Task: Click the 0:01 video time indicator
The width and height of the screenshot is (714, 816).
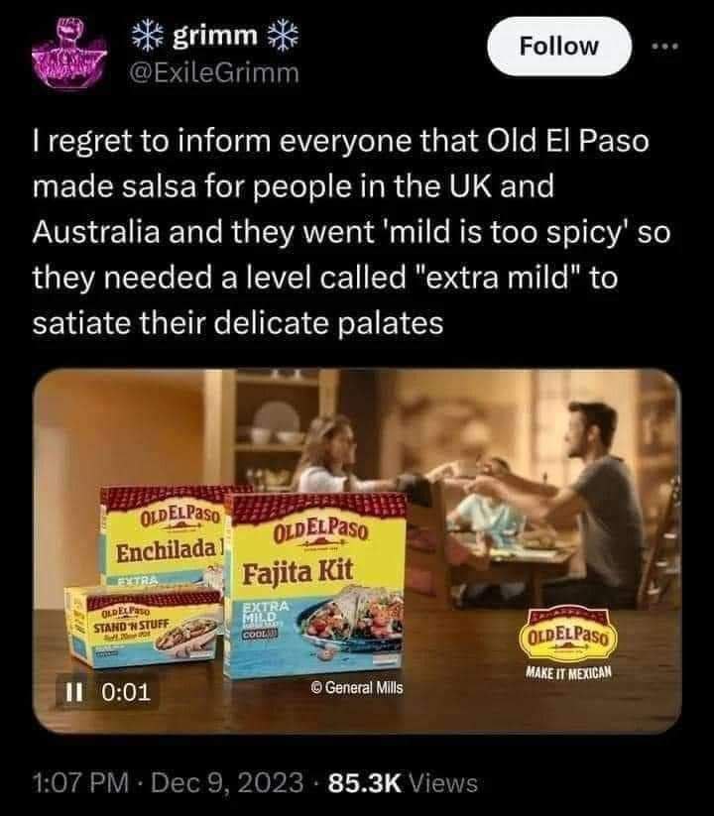Action: click(x=126, y=692)
